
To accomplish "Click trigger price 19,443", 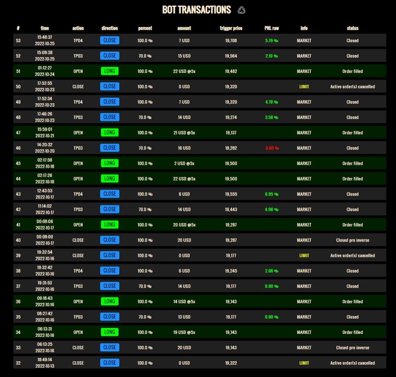I will click(x=231, y=210).
